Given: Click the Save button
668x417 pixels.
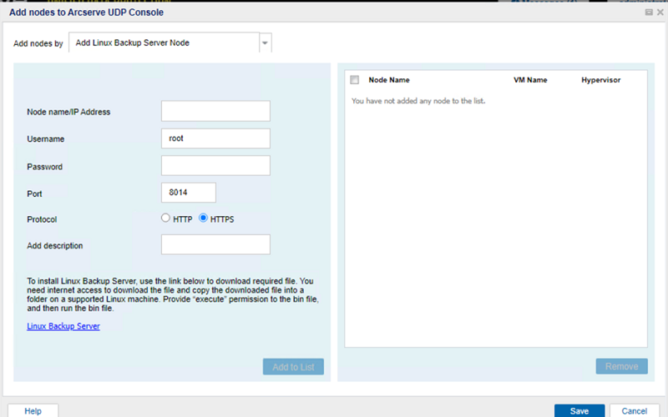Looking at the screenshot, I should coord(579,411).
